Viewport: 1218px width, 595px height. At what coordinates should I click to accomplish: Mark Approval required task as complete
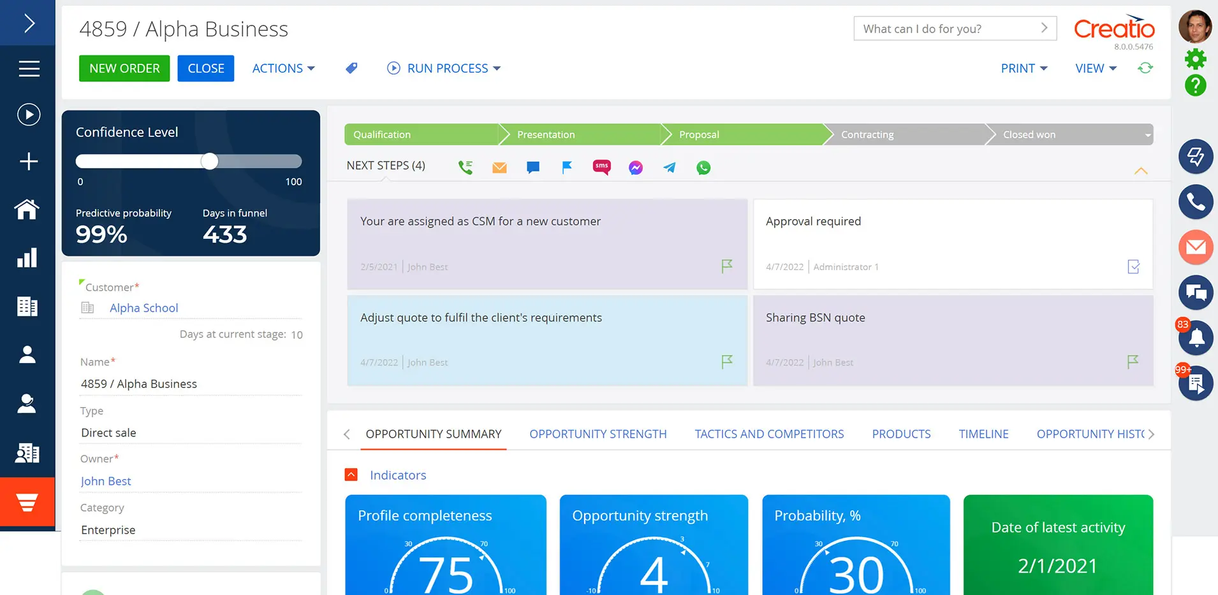(x=1133, y=266)
